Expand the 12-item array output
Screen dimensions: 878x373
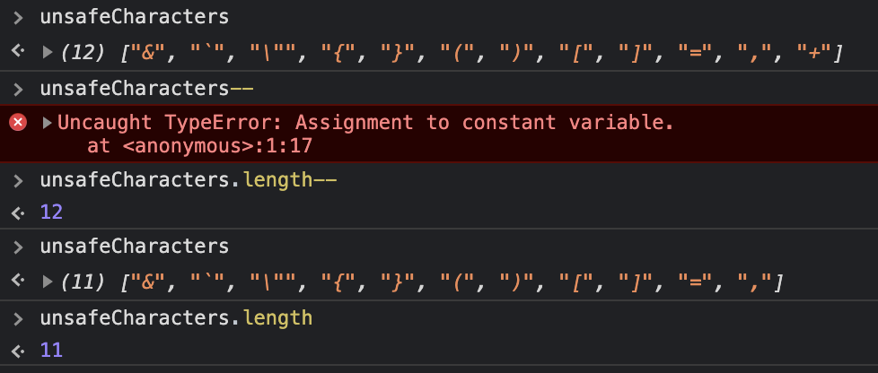point(48,54)
